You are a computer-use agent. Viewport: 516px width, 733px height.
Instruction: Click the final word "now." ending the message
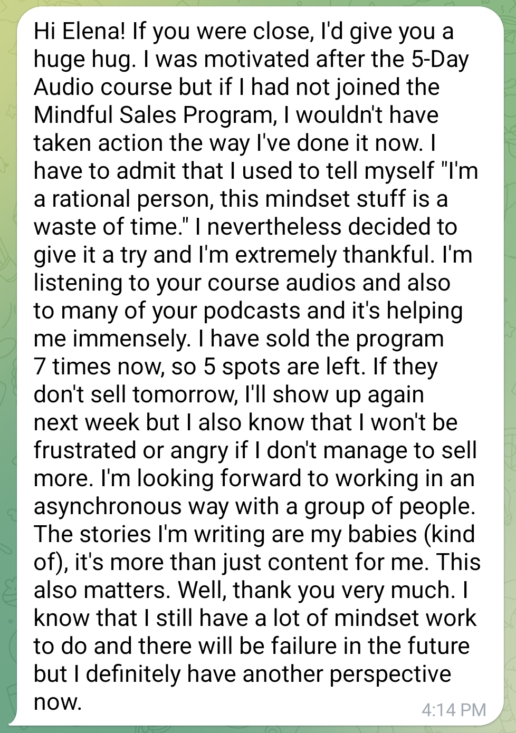[x=58, y=702]
